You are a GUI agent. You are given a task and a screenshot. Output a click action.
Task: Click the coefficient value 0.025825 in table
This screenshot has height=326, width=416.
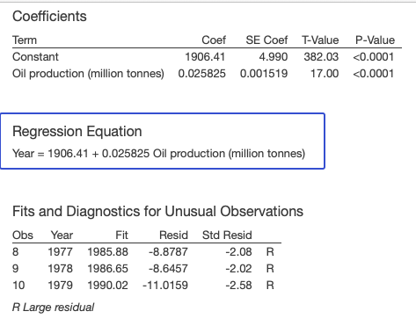(202, 74)
